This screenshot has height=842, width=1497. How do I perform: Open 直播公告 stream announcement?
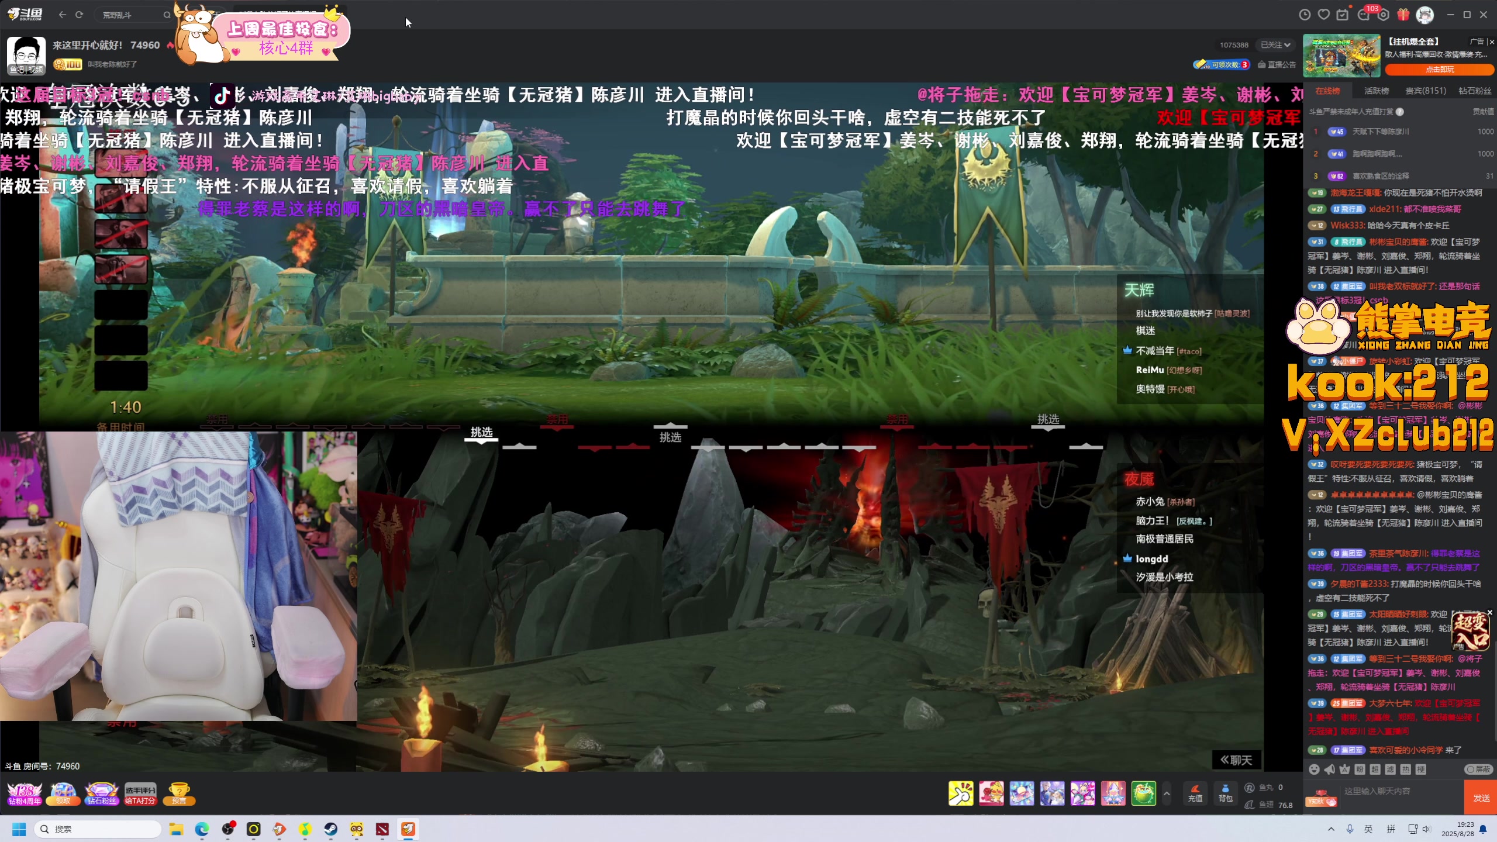tap(1277, 64)
